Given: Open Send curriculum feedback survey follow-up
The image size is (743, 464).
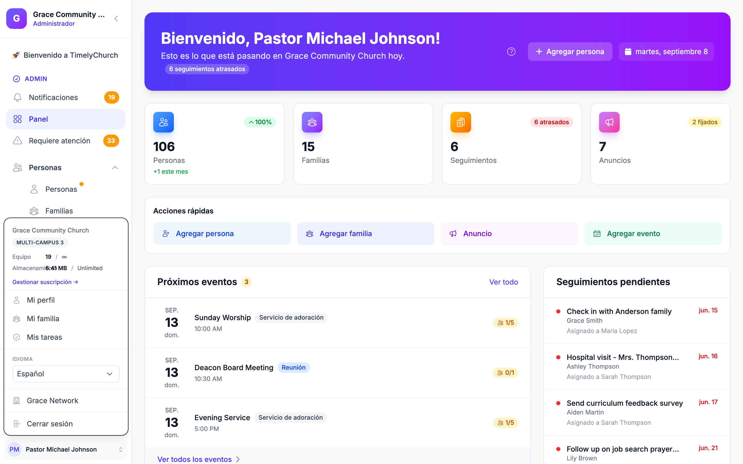Looking at the screenshot, I should click(x=637, y=413).
